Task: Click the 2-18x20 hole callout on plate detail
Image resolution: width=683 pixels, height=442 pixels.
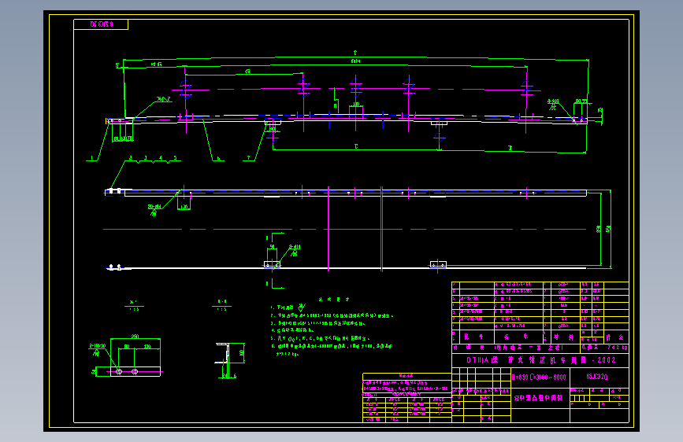Action: (x=98, y=346)
